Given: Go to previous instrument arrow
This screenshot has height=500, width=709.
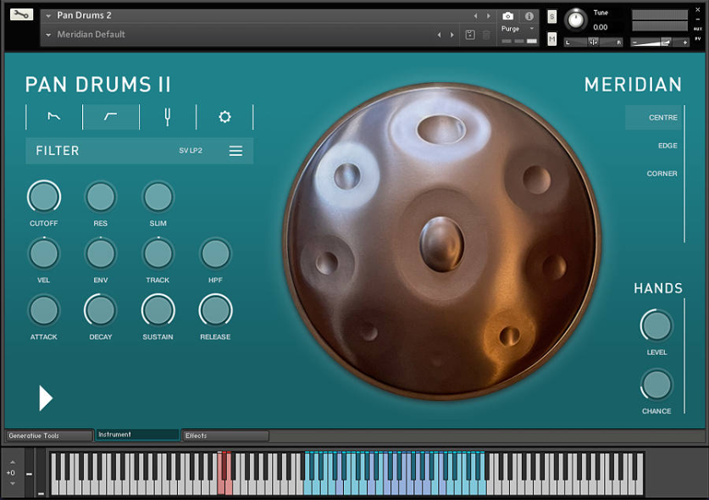Looking at the screenshot, I should pos(476,16).
